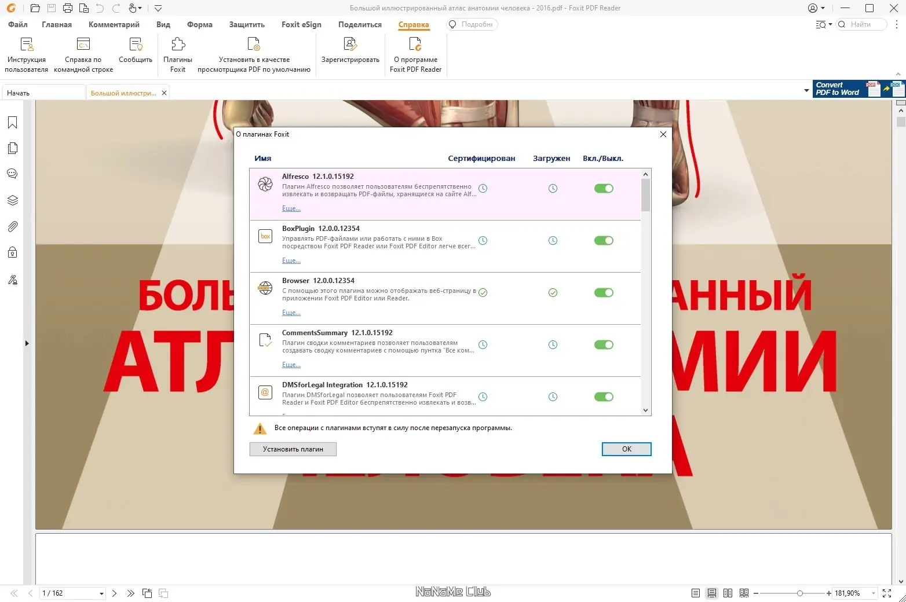
Task: Expand the Hand tool dropdown arrow
Action: (x=140, y=8)
